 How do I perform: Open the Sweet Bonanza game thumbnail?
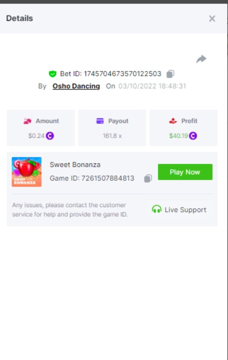click(27, 172)
